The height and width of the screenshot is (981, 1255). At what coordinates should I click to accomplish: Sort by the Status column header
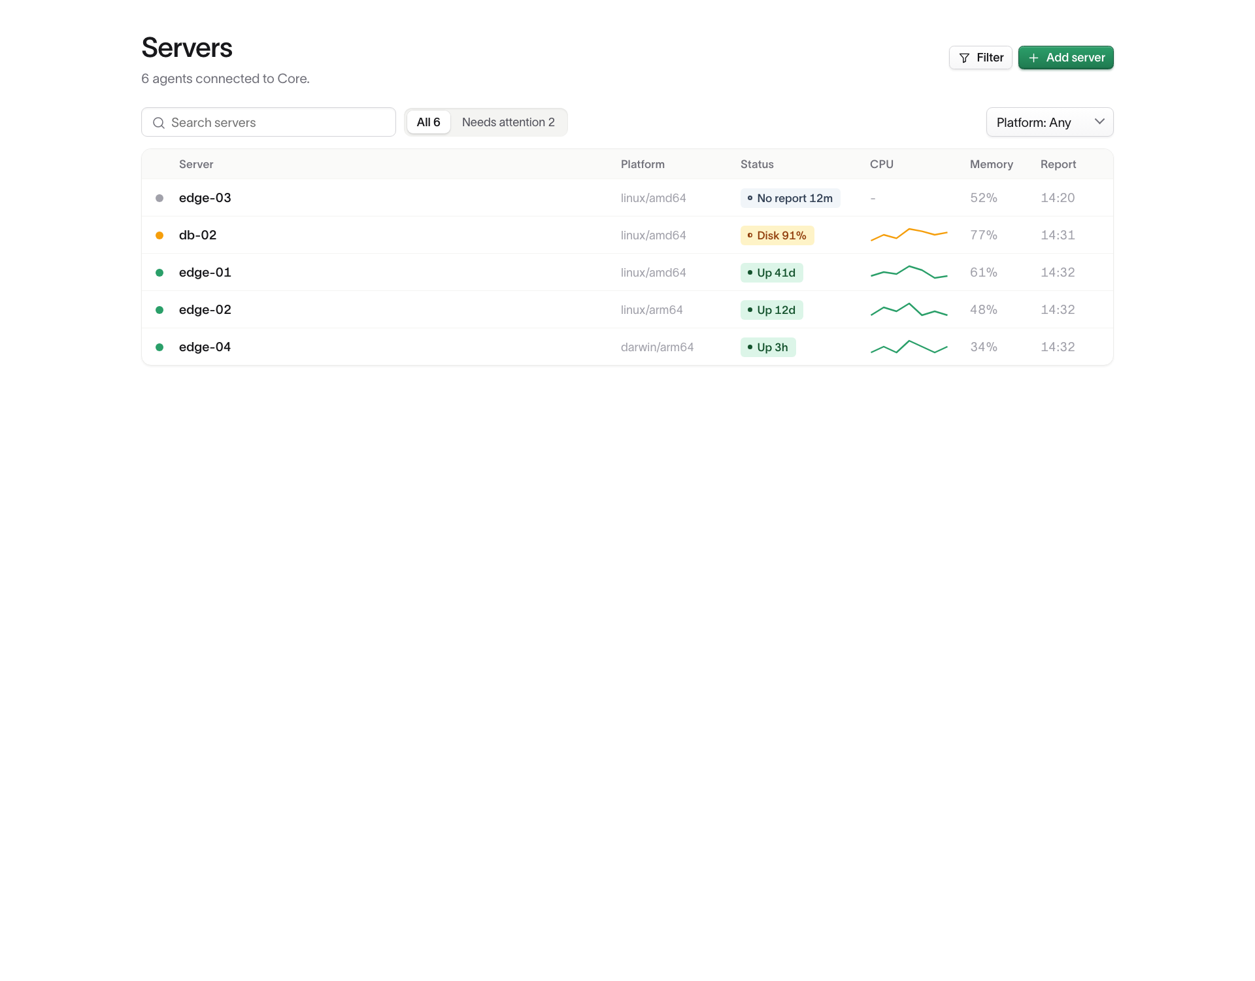(757, 164)
